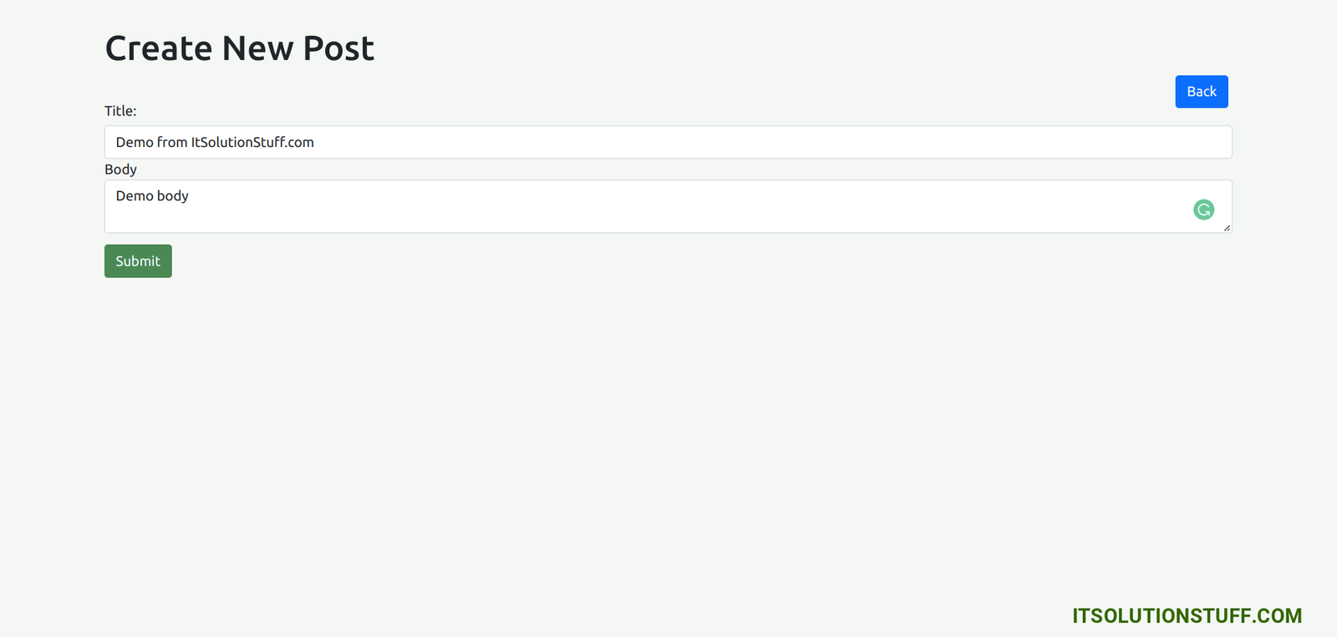This screenshot has height=637, width=1337.
Task: Click the '.COM' part of the watermark
Action: tap(1277, 616)
